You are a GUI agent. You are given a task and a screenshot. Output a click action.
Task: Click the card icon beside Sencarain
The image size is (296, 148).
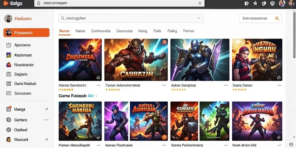[x=9, y=93]
